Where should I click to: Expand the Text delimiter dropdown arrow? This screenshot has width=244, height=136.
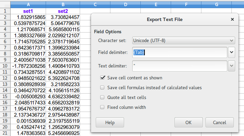click(232, 65)
